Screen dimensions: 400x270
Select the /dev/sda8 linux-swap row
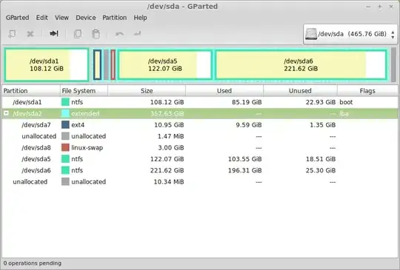[200, 147]
